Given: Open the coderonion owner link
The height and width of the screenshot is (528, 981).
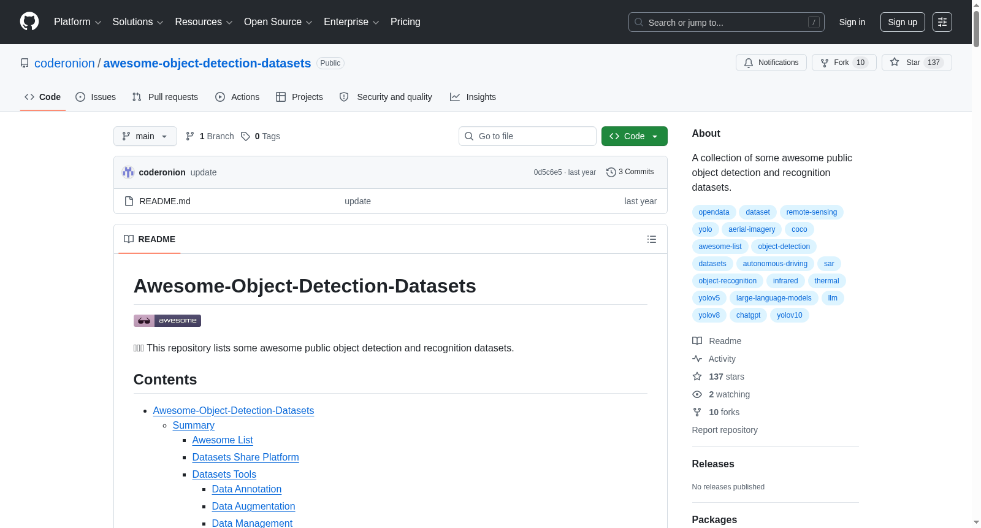Looking at the screenshot, I should coord(64,63).
